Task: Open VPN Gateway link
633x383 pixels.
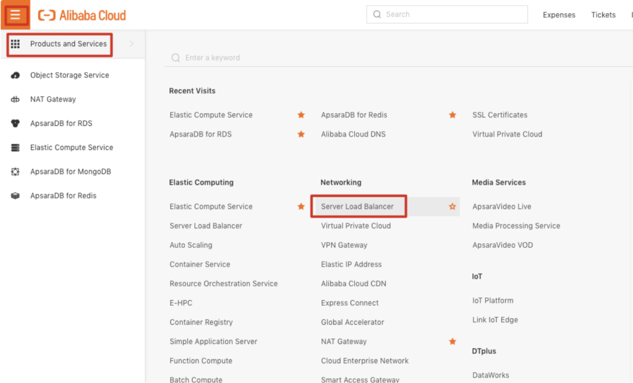Action: pyautogui.click(x=344, y=245)
